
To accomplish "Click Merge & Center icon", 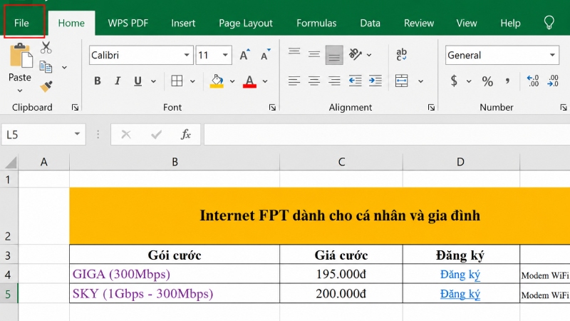I will pyautogui.click(x=401, y=81).
